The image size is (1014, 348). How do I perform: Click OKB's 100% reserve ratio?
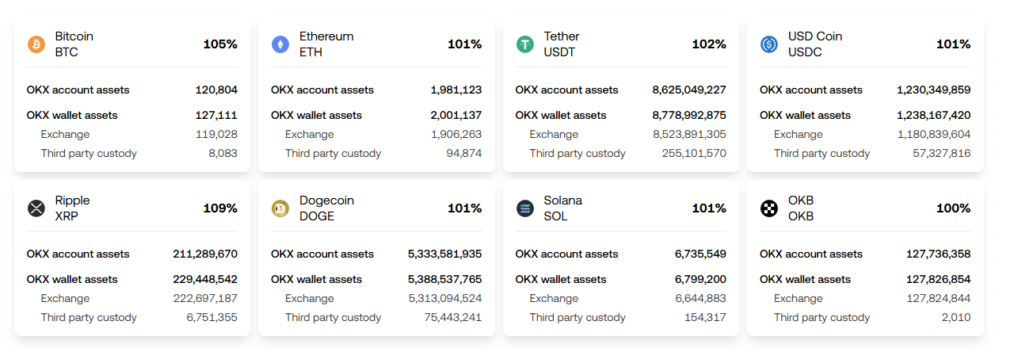tap(954, 208)
